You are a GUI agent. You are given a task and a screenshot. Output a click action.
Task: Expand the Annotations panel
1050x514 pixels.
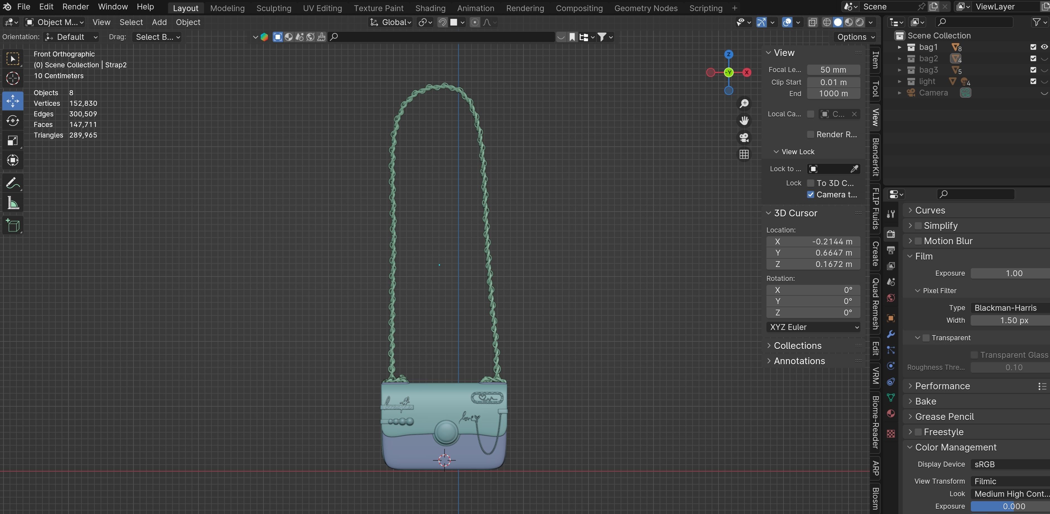coord(799,361)
